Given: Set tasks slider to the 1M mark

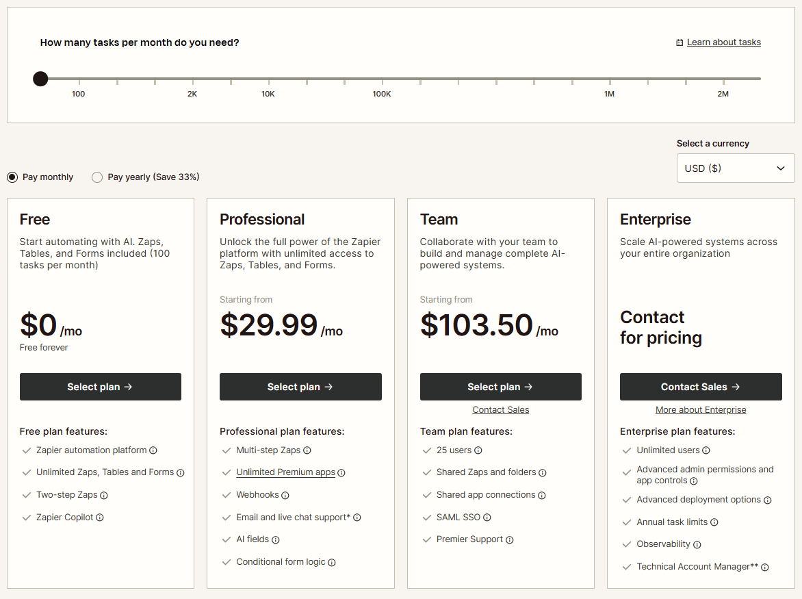Looking at the screenshot, I should pos(610,79).
